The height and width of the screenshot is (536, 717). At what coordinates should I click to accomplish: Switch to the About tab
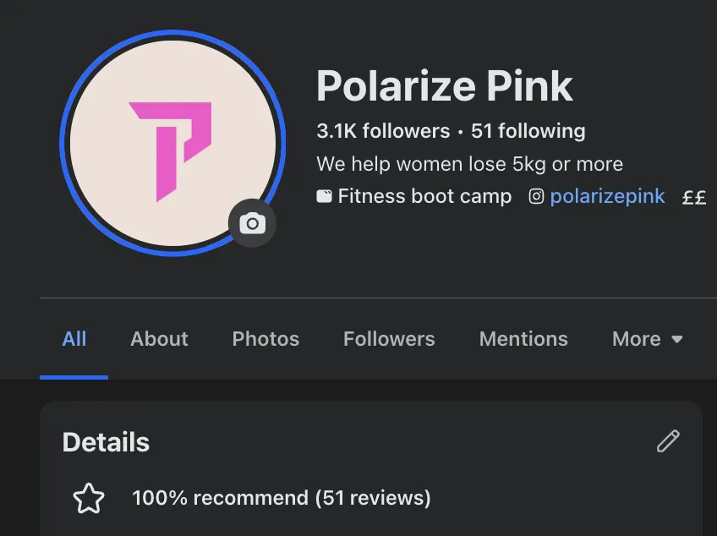159,339
